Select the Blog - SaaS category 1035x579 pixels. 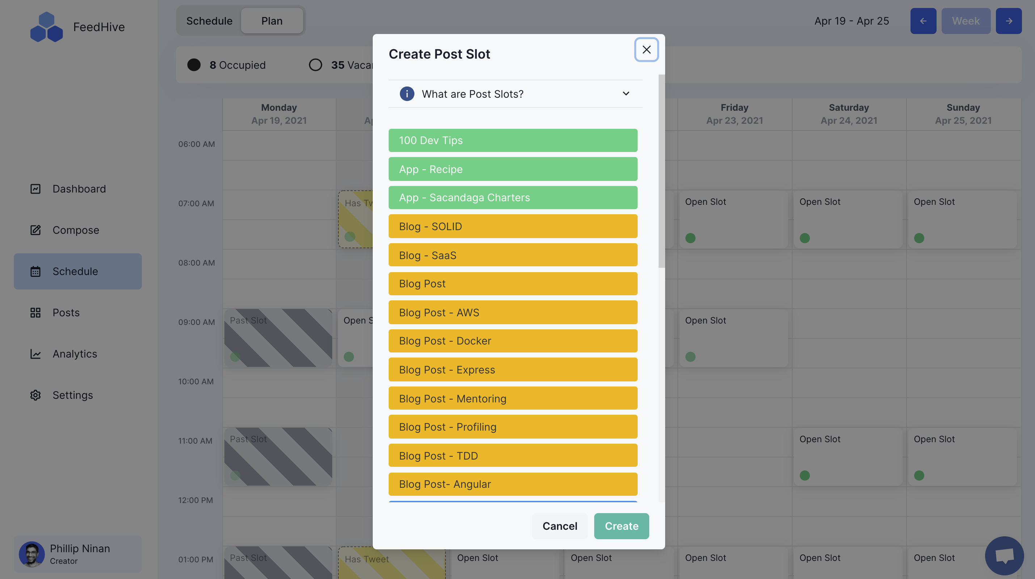click(x=513, y=255)
